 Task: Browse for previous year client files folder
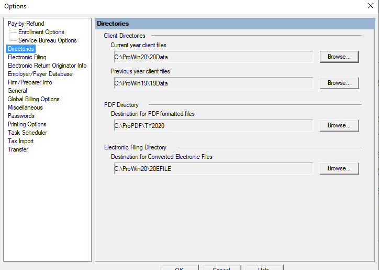click(339, 83)
